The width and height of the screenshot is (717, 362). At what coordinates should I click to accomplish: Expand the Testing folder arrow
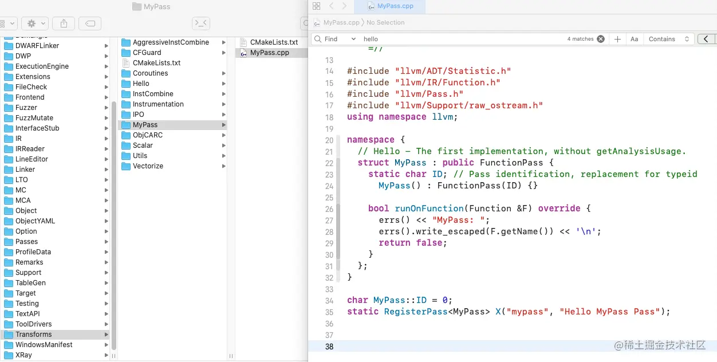tap(107, 304)
